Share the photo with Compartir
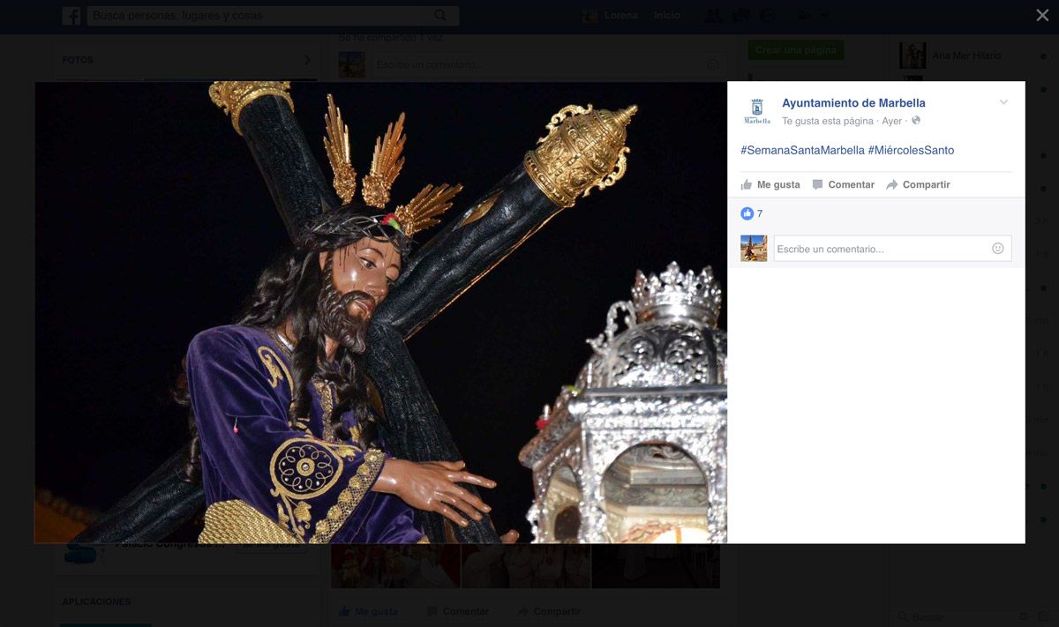This screenshot has height=627, width=1059. [919, 184]
